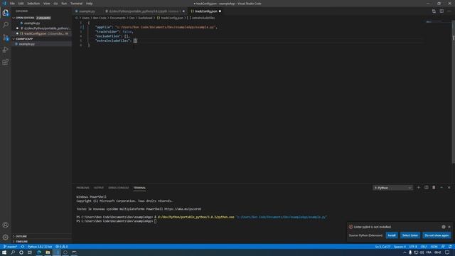Open the View menu
This screenshot has height=256, width=455.
[46, 4]
